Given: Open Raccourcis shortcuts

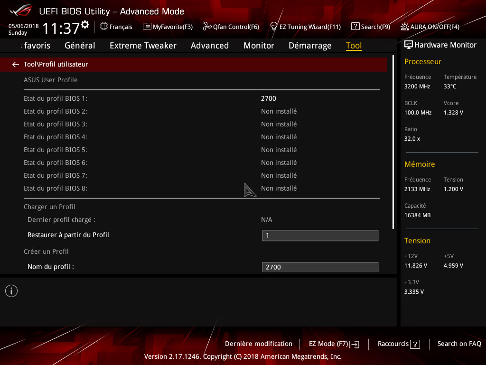Looking at the screenshot, I should [x=393, y=344].
